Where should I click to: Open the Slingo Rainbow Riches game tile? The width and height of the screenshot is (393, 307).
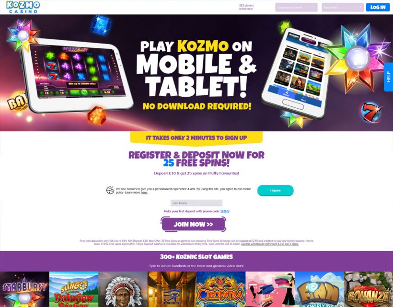tap(74, 289)
